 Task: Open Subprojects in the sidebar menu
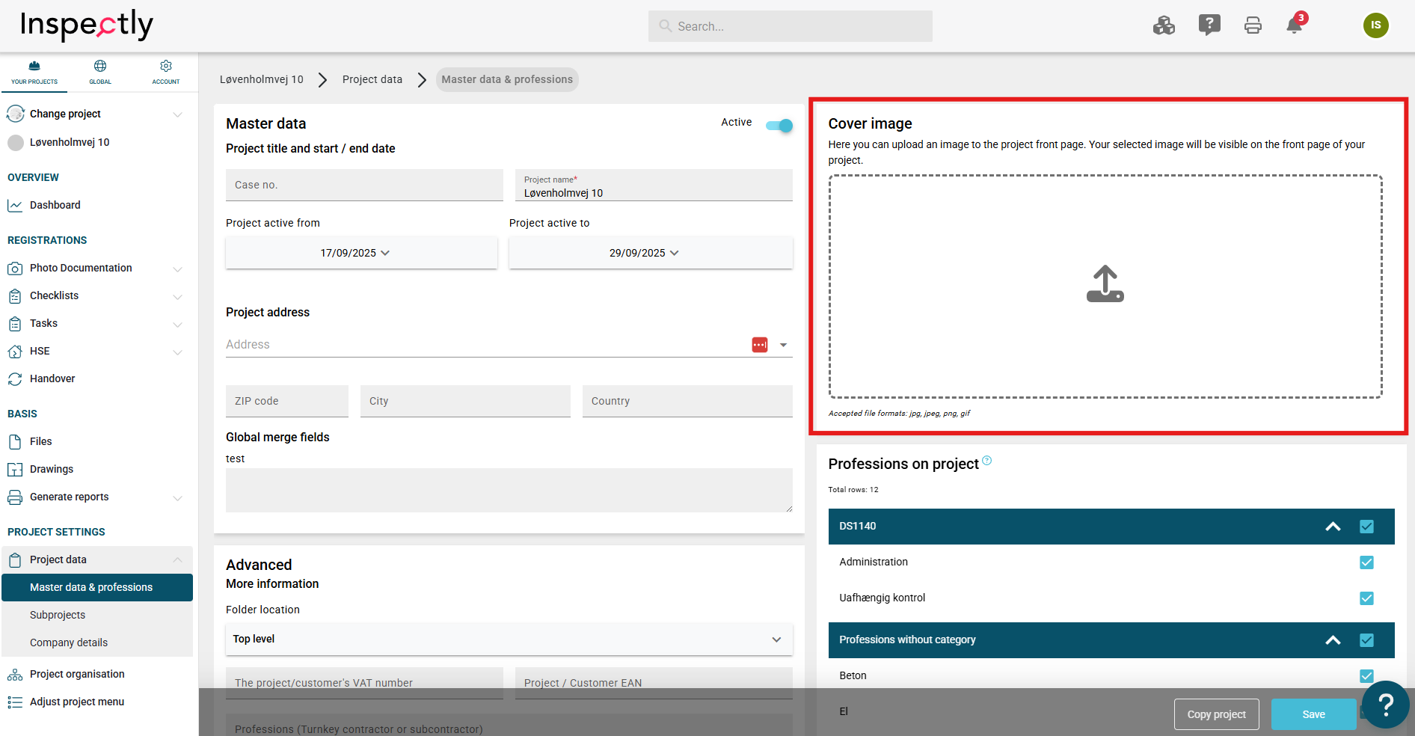pos(58,615)
